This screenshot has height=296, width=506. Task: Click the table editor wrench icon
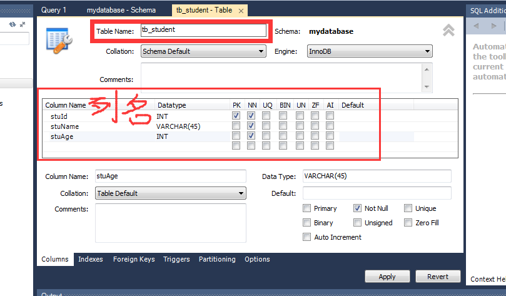coord(59,41)
